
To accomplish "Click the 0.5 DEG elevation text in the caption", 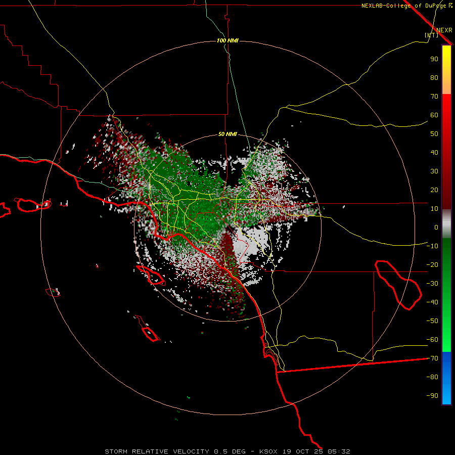I will pyautogui.click(x=230, y=451).
